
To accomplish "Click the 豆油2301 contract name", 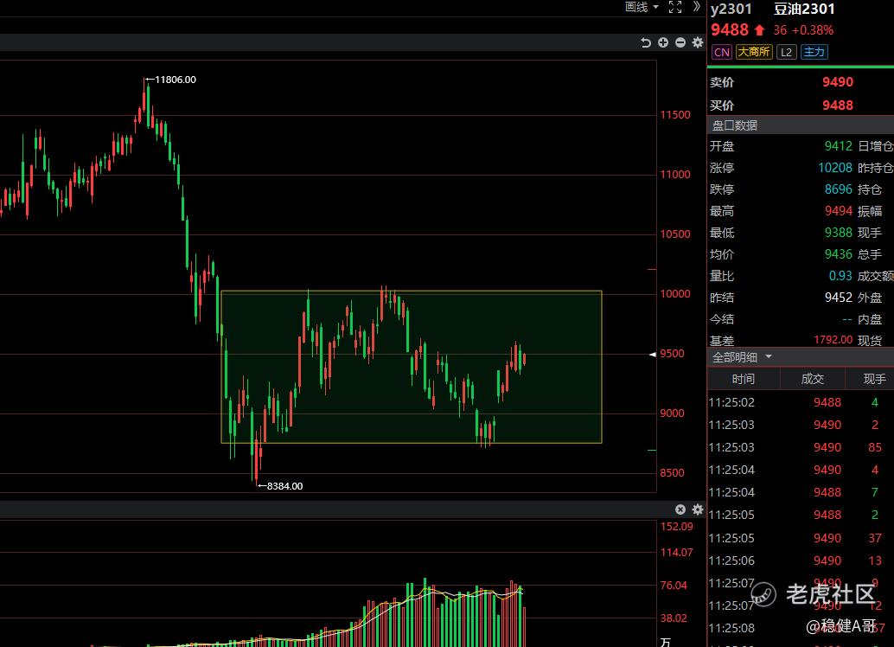I will pyautogui.click(x=804, y=10).
